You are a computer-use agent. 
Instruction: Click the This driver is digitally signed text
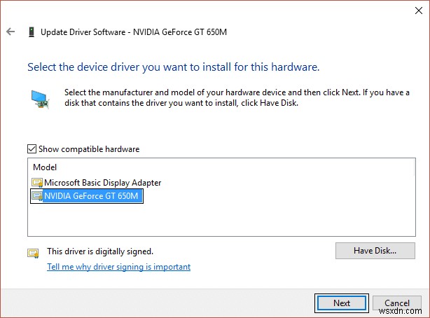[x=99, y=251]
